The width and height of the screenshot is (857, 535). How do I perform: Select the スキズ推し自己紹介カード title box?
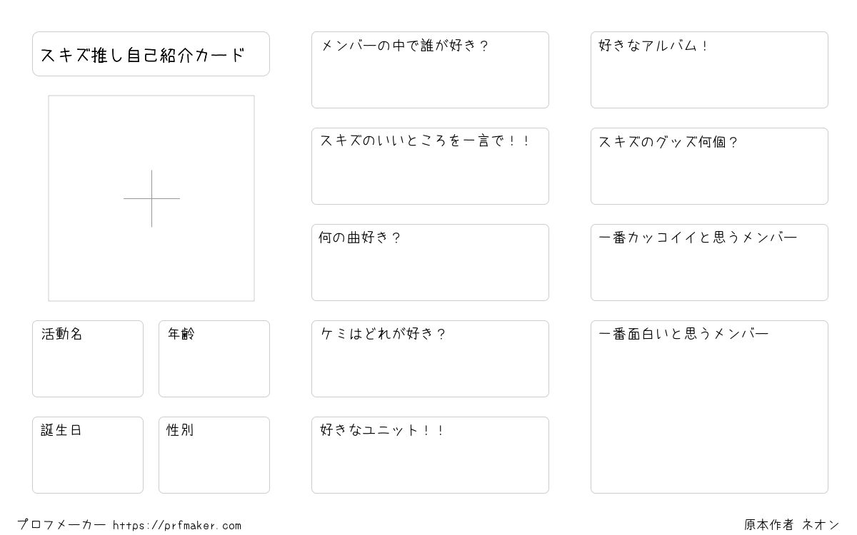tap(151, 53)
